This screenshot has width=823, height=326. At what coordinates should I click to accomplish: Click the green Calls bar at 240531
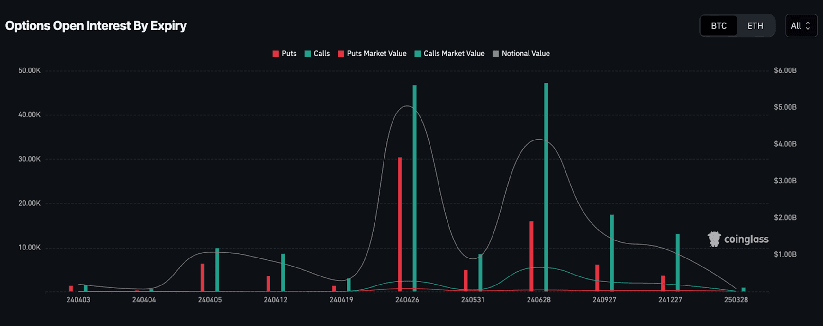click(x=480, y=273)
